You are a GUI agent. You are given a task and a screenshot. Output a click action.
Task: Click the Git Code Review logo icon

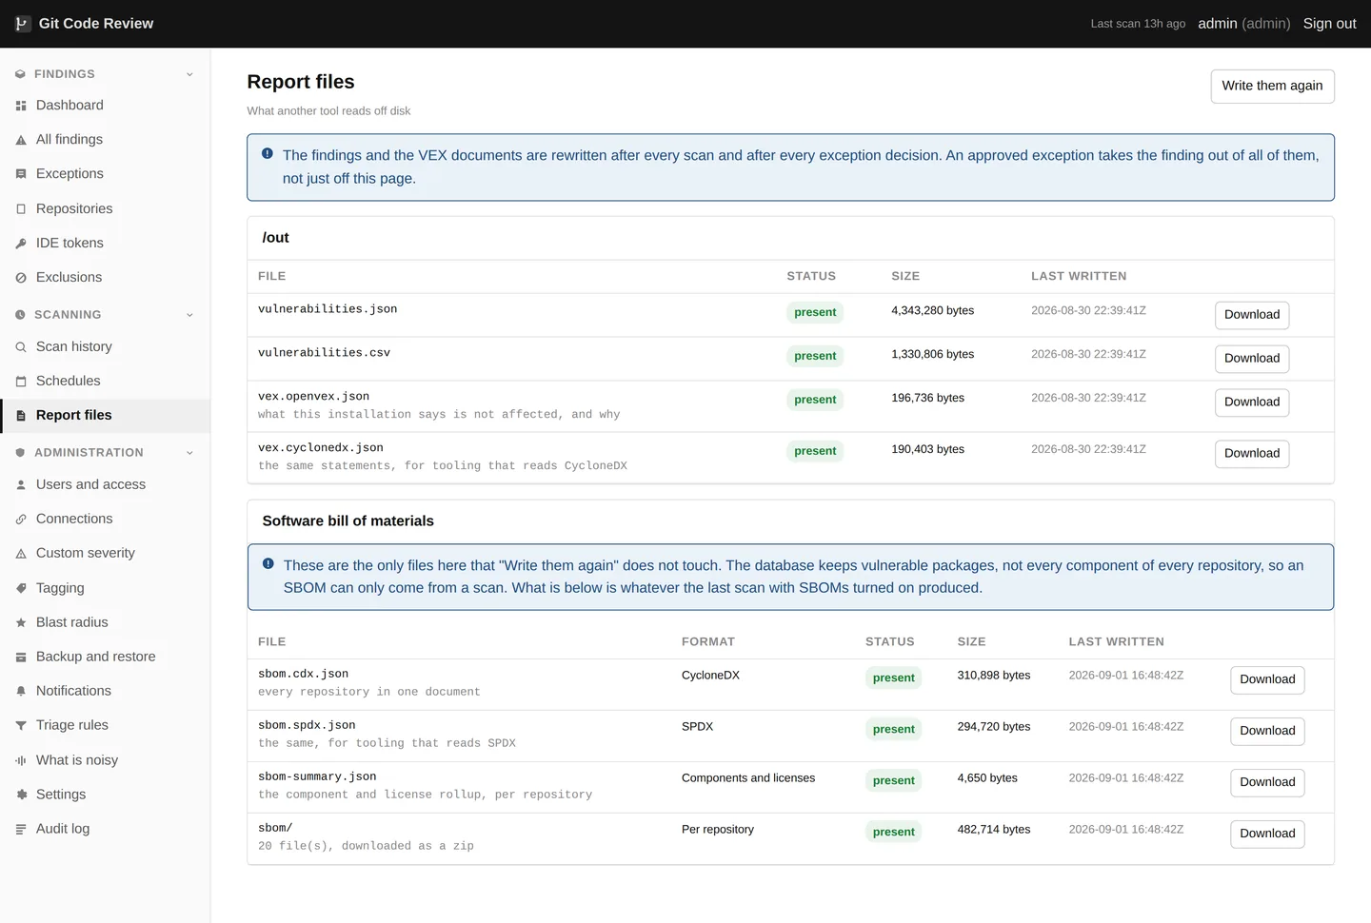click(22, 24)
